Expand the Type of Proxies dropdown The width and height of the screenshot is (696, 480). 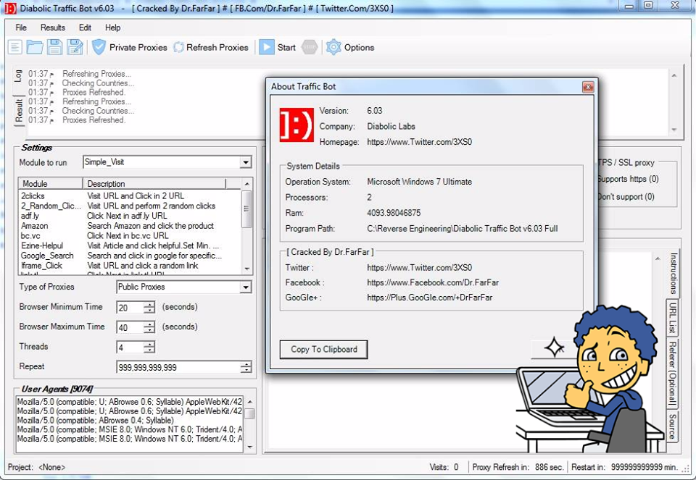246,287
